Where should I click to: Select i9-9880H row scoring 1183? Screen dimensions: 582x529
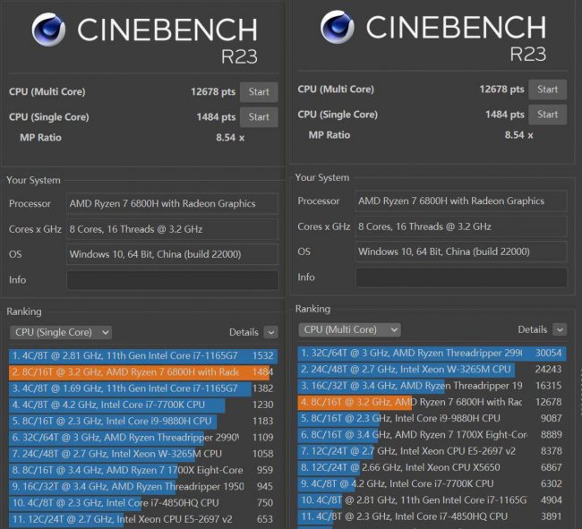pyautogui.click(x=143, y=421)
